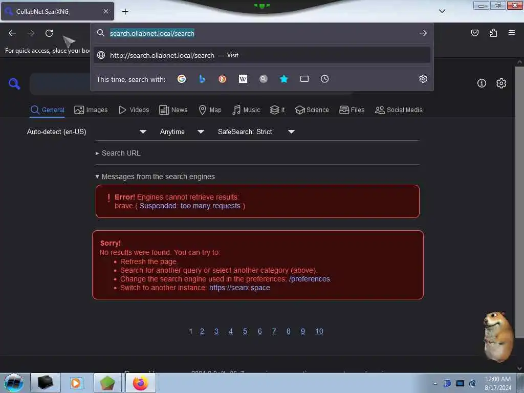The width and height of the screenshot is (524, 393).
Task: Open the SafeSearch: Strict dropdown
Action: [x=256, y=132]
